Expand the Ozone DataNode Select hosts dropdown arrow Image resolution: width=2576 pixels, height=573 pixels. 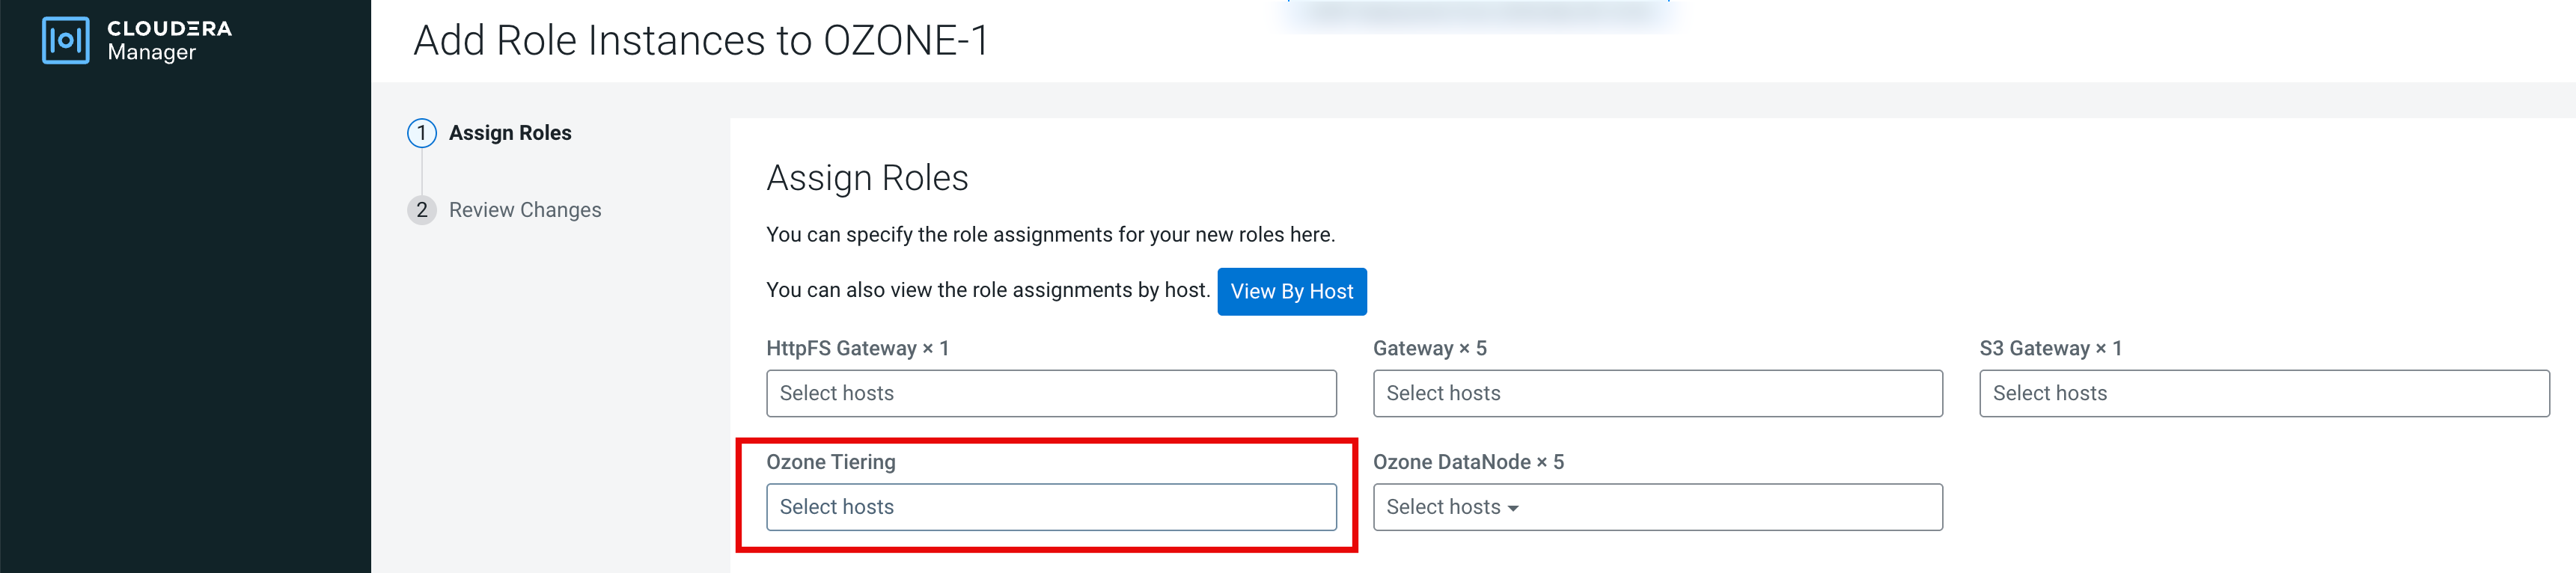pyautogui.click(x=1513, y=508)
